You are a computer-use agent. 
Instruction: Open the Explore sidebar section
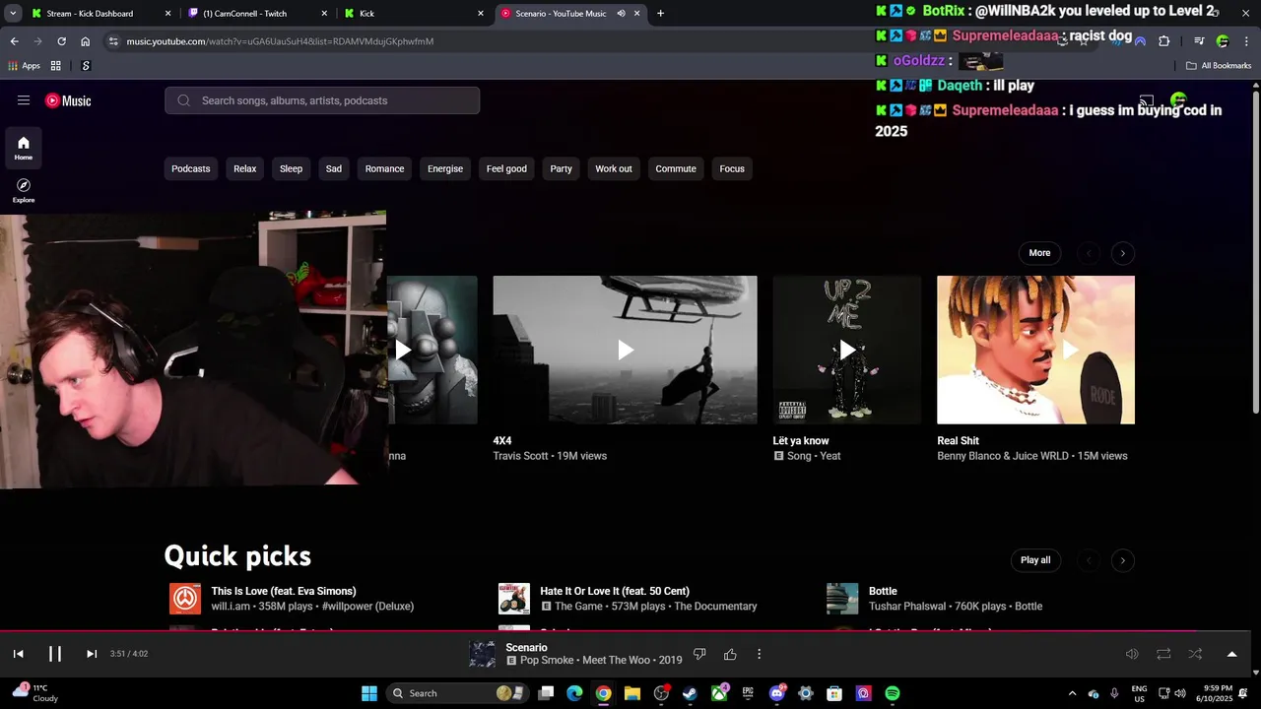pos(24,191)
